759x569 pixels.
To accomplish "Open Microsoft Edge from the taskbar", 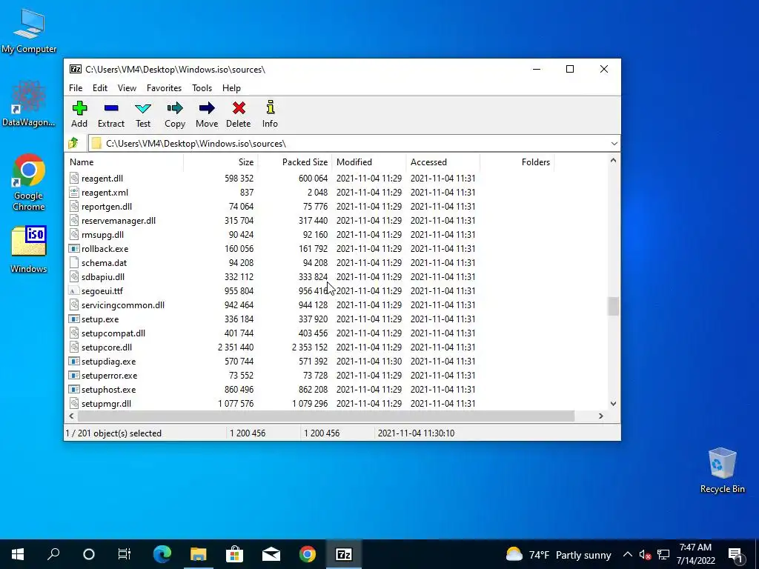I will pyautogui.click(x=162, y=554).
